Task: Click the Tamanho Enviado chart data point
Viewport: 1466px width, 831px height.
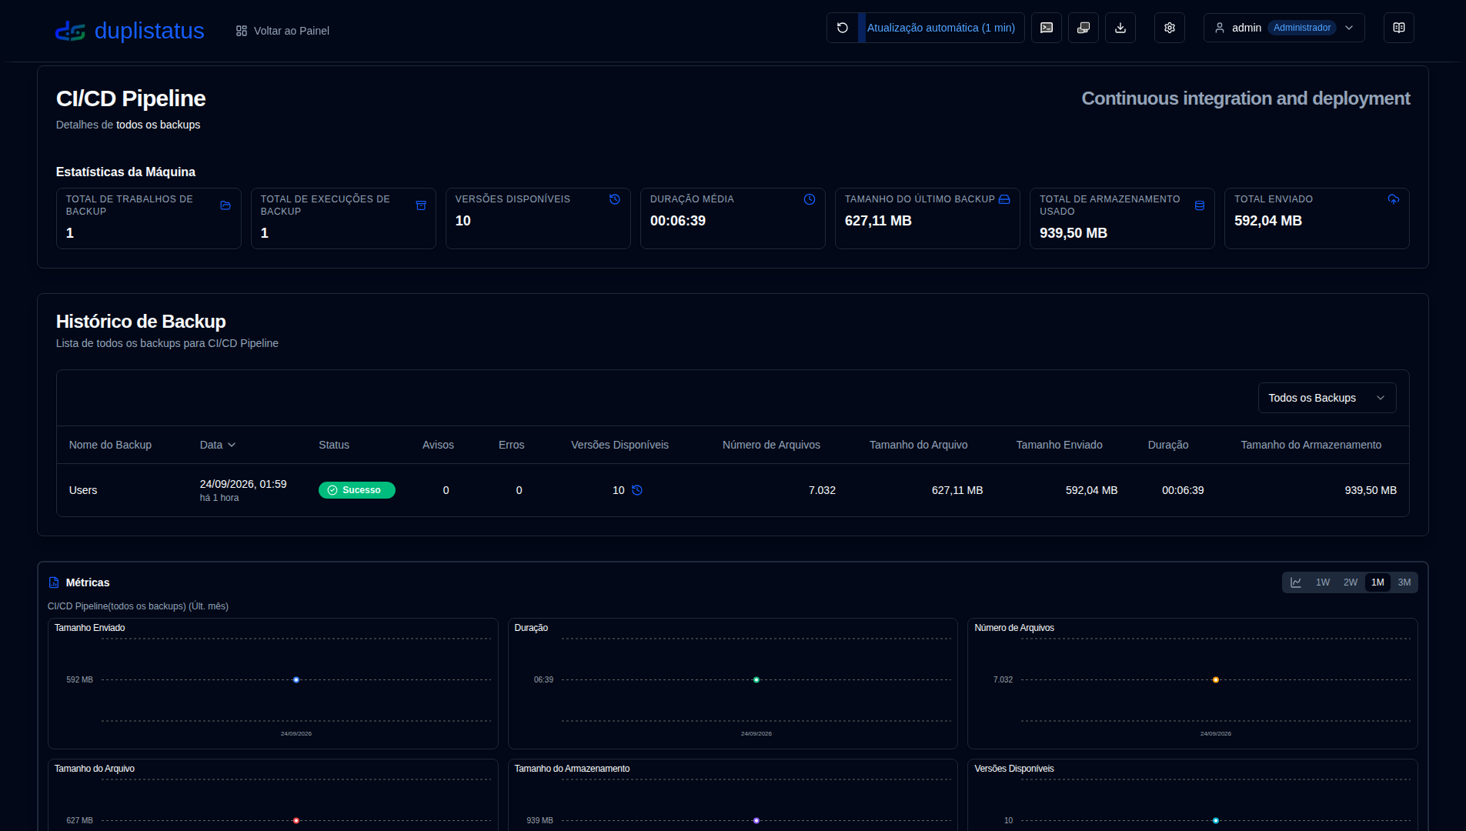Action: click(296, 680)
